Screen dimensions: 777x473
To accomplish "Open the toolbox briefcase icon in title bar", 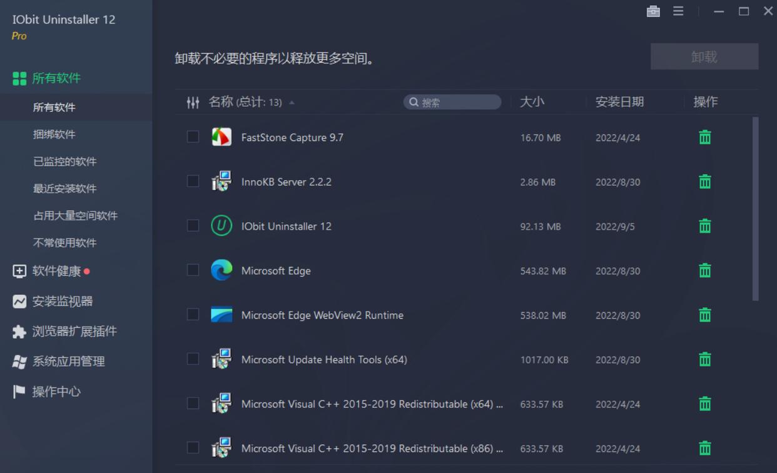I will tap(653, 11).
